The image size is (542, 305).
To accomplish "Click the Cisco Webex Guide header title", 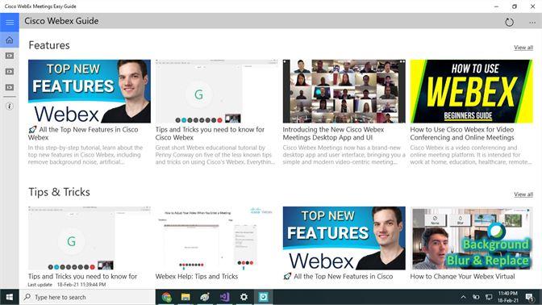I will click(x=61, y=21).
